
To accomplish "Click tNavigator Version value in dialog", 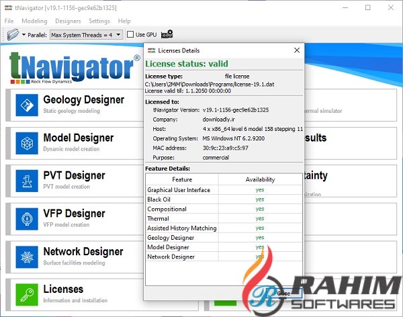I will 236,109.
